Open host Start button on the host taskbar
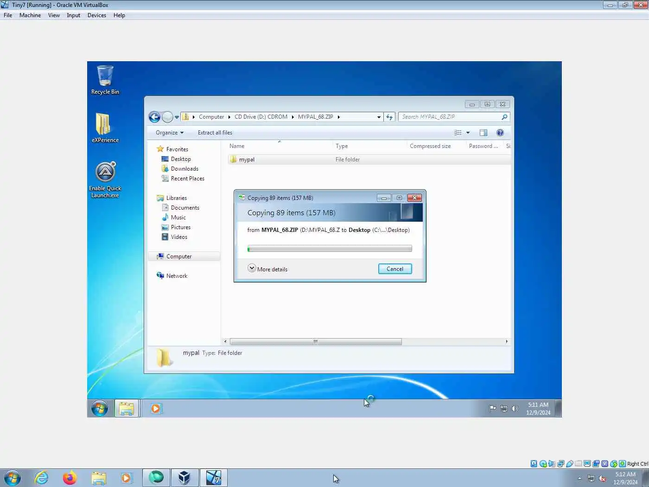Viewport: 649px width, 487px height. point(12,478)
